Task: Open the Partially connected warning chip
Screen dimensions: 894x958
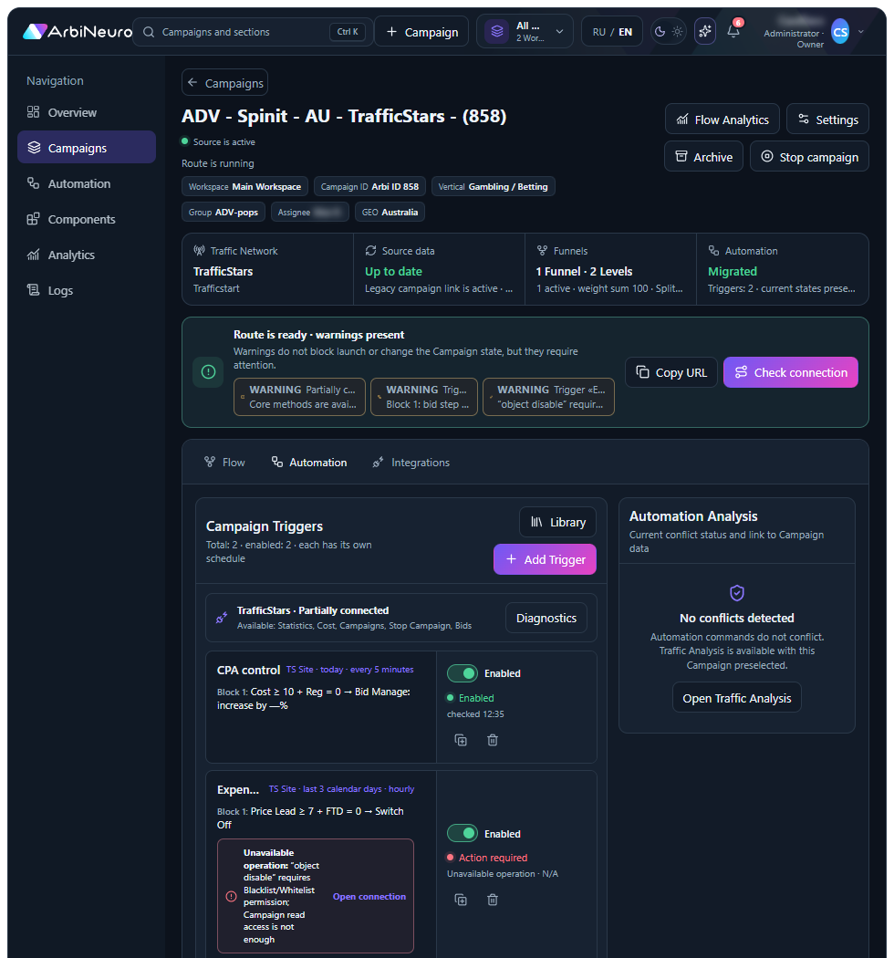Action: [x=299, y=397]
